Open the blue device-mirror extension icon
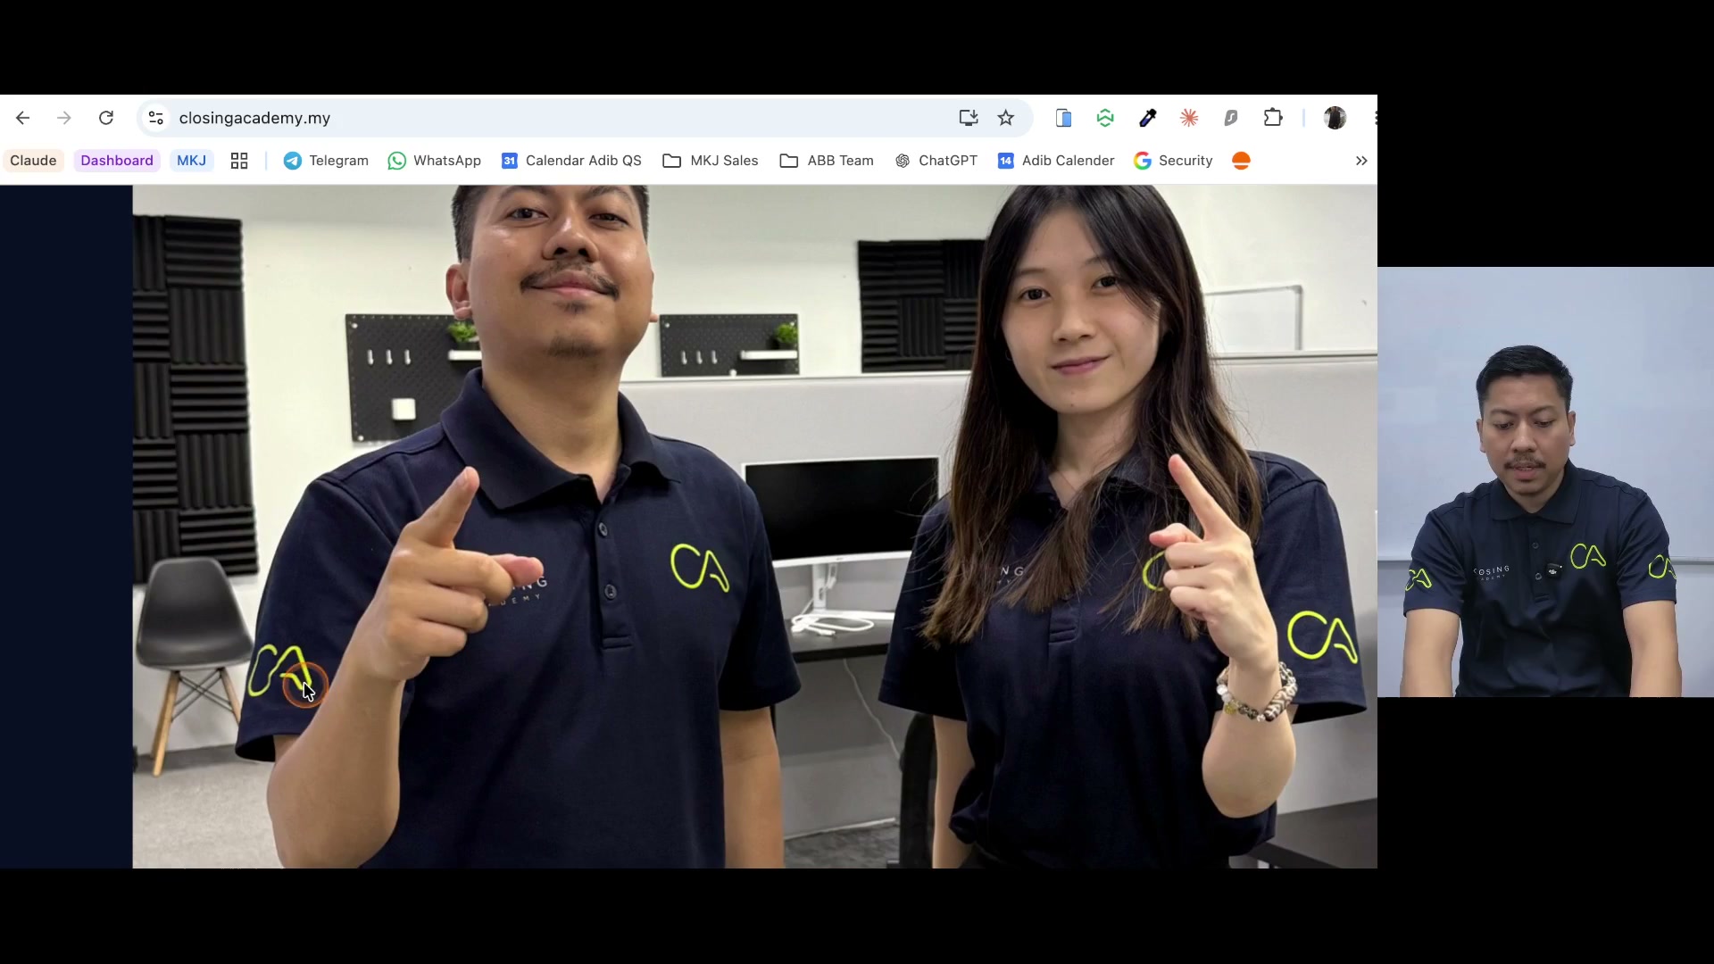The height and width of the screenshot is (964, 1714). pyautogui.click(x=1063, y=118)
